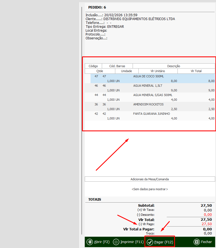Click the Unidade column header
The width and height of the screenshot is (216, 248).
(x=127, y=71)
